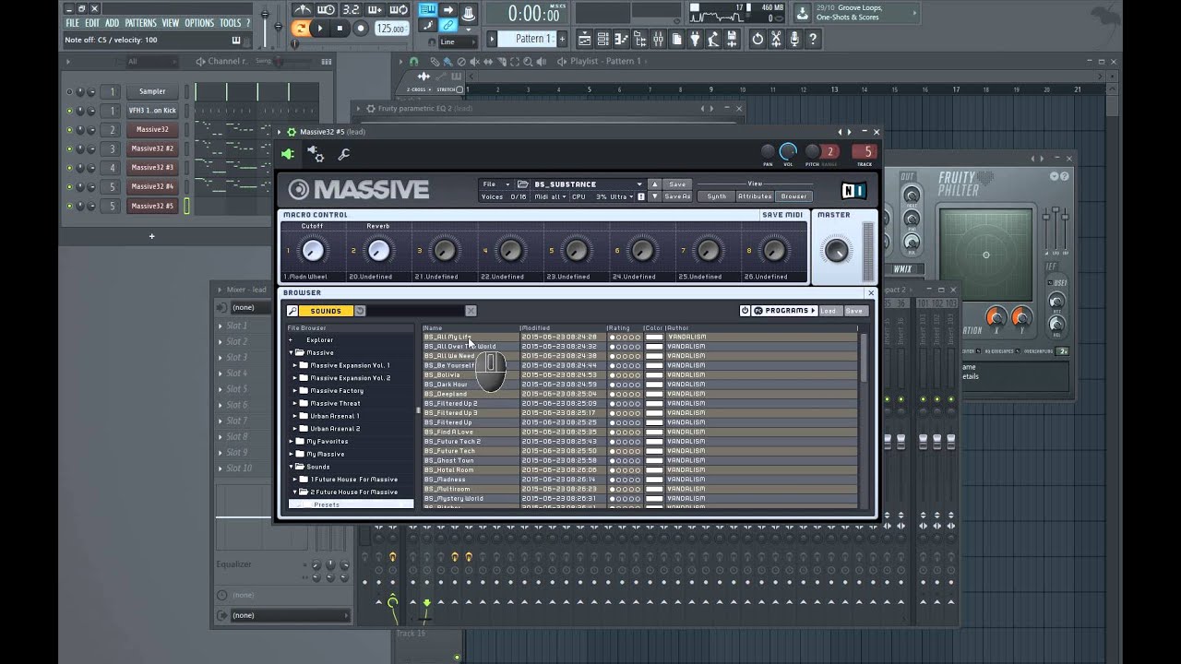Click the Save As button
1181x664 pixels.
(677, 196)
